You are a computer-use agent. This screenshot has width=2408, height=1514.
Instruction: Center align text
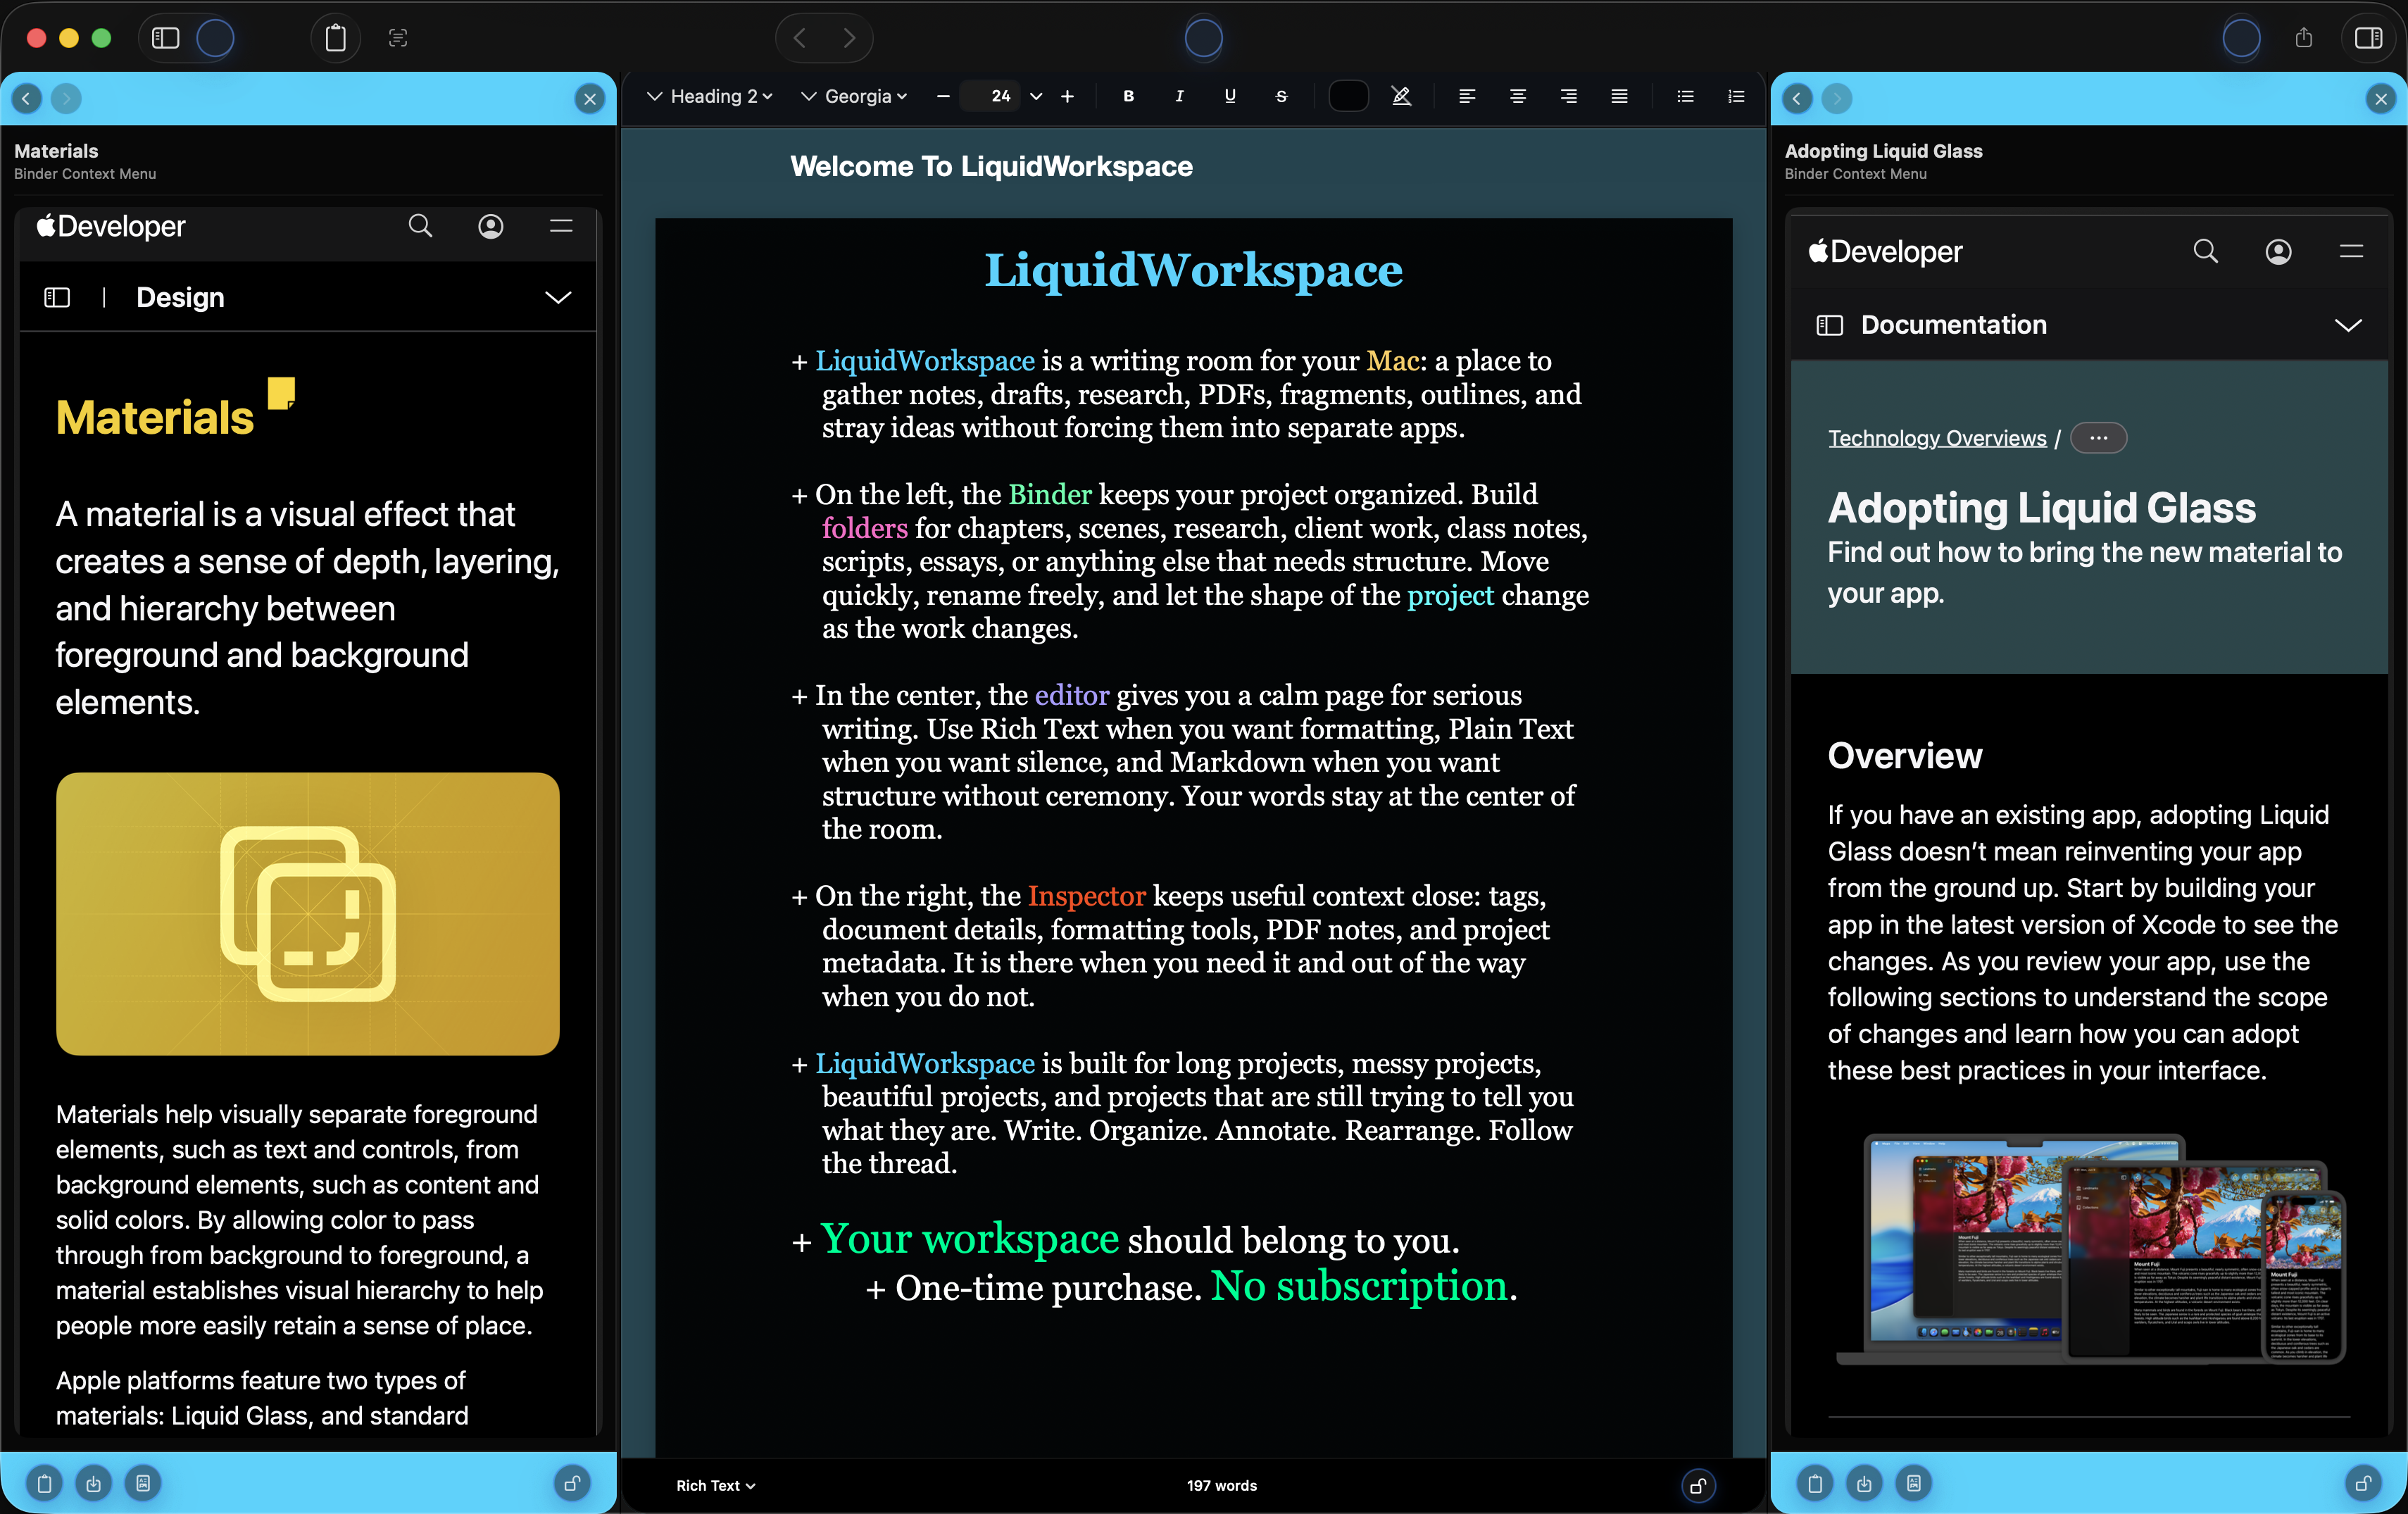coord(1518,96)
